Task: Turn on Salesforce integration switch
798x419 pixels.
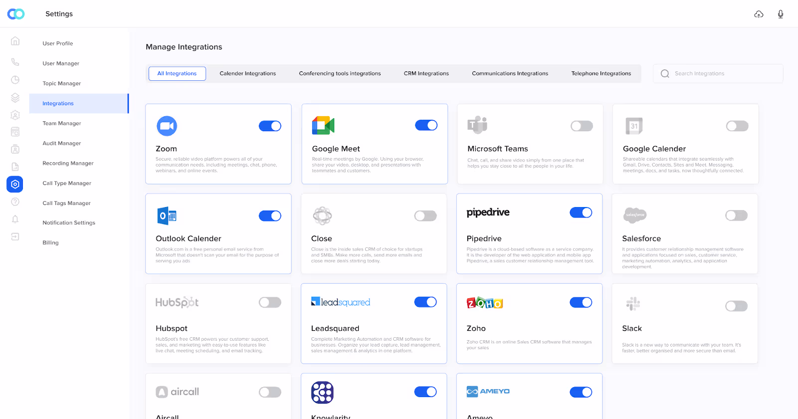Action: (x=736, y=215)
